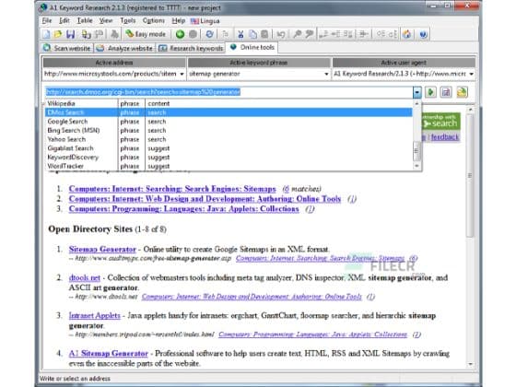This screenshot has height=387, width=516.
Task: Select the Online tools tab
Action: pyautogui.click(x=252, y=47)
